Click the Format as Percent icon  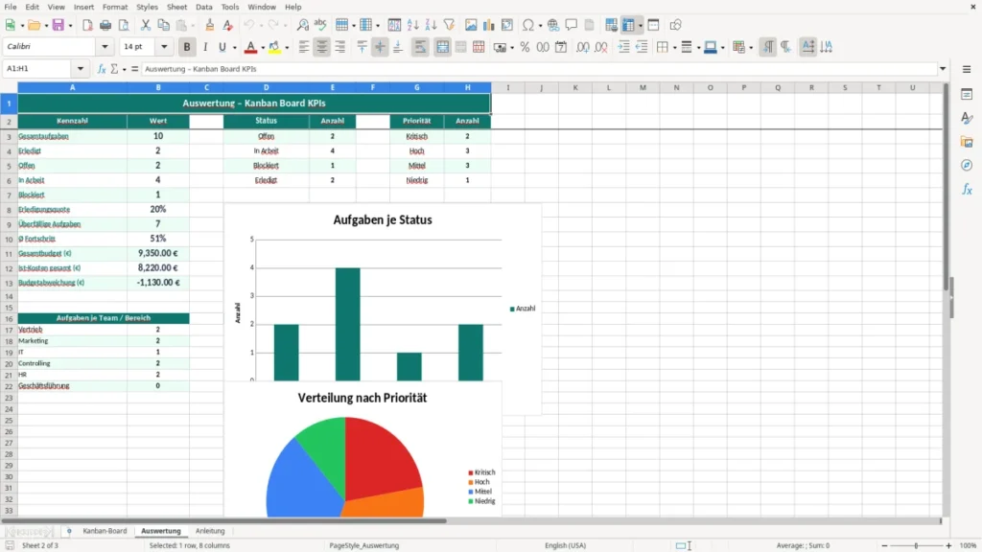tap(525, 47)
